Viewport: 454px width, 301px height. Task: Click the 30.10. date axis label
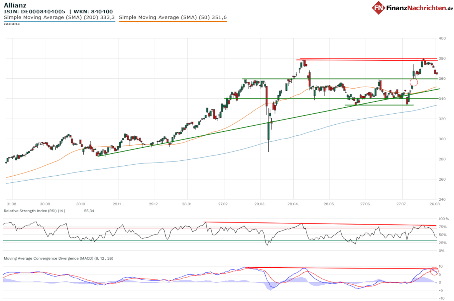82,204
